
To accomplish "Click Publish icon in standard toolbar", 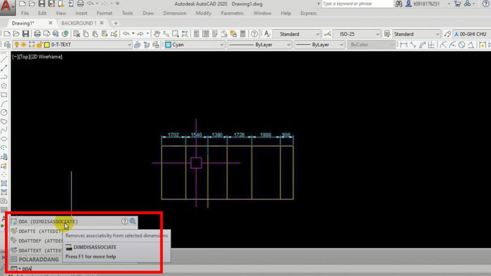I will coord(56,34).
